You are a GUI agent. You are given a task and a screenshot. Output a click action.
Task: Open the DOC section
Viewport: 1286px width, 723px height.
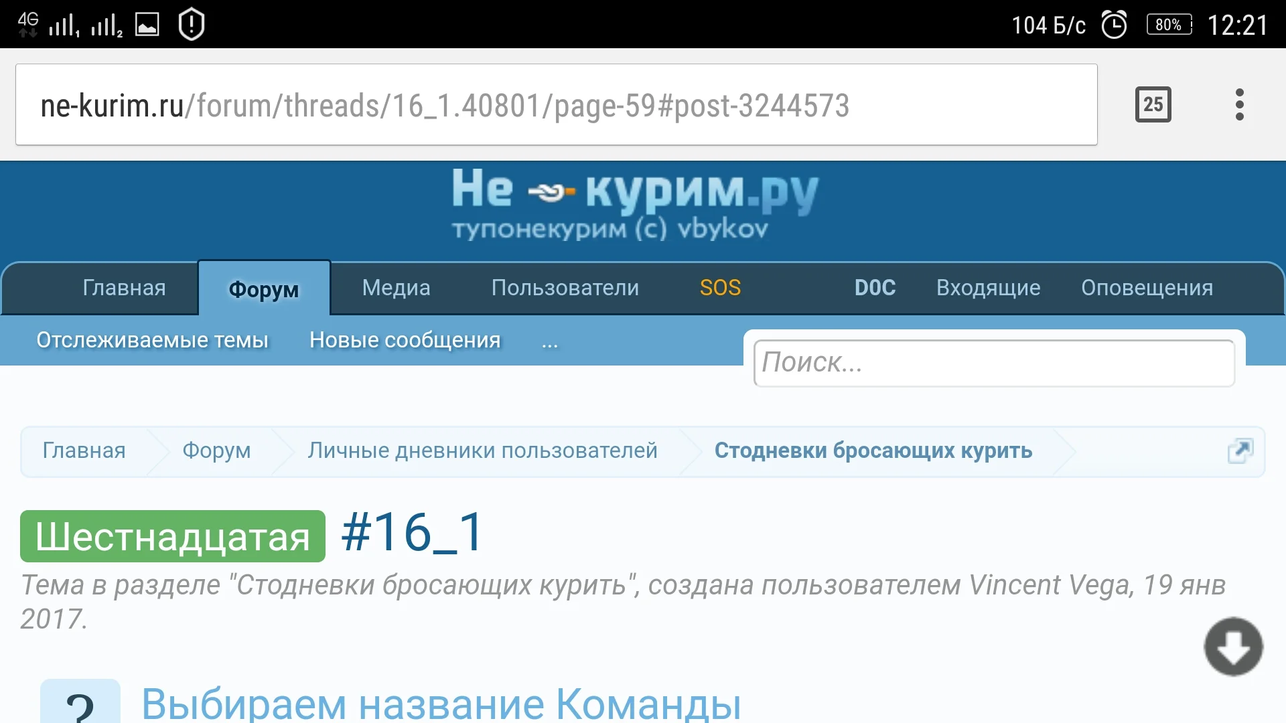point(875,288)
